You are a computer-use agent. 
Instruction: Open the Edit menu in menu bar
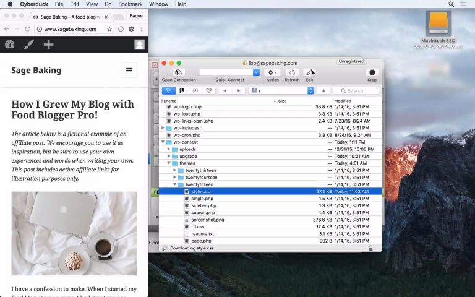click(74, 4)
